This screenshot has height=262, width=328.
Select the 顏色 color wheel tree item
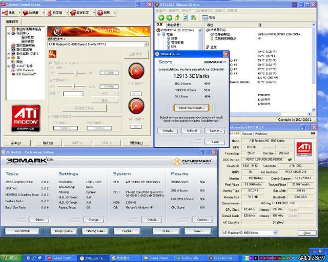[x=17, y=62]
